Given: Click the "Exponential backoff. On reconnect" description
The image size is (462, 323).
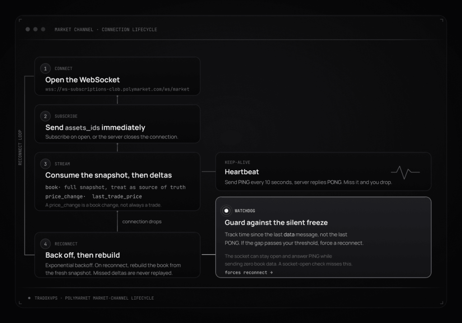Looking at the screenshot, I should click(113, 269).
